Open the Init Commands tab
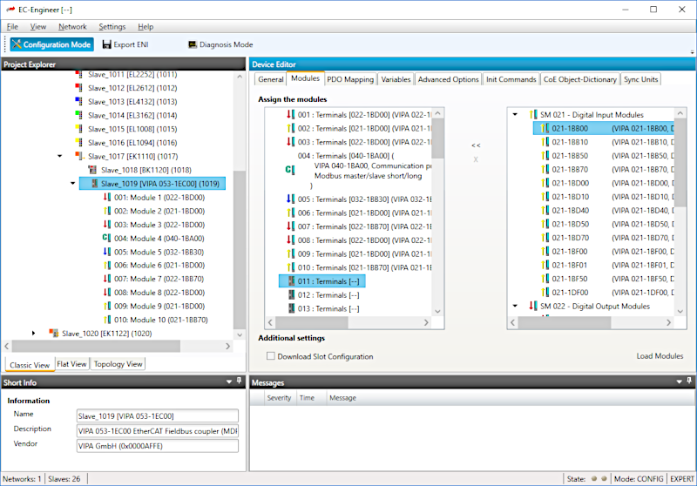Screen dimensions: 697x486 point(511,79)
